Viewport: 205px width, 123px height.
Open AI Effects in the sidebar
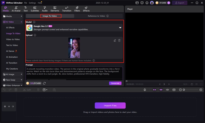coord(10,28)
